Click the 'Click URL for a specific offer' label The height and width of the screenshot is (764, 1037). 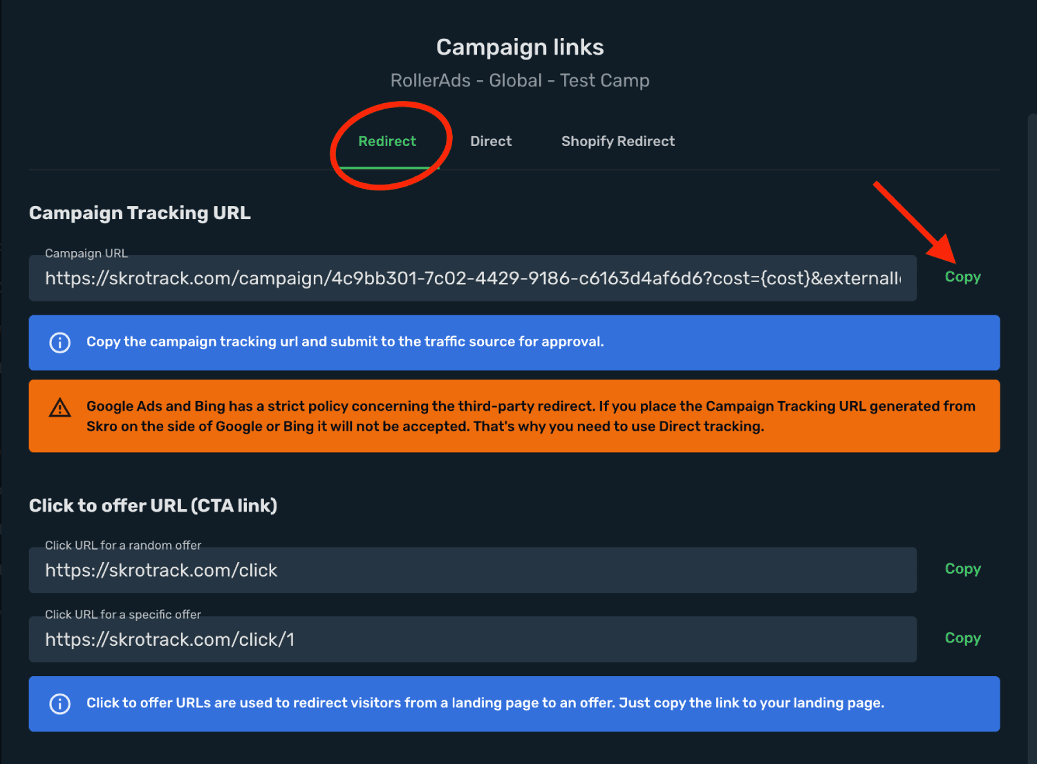click(x=123, y=614)
